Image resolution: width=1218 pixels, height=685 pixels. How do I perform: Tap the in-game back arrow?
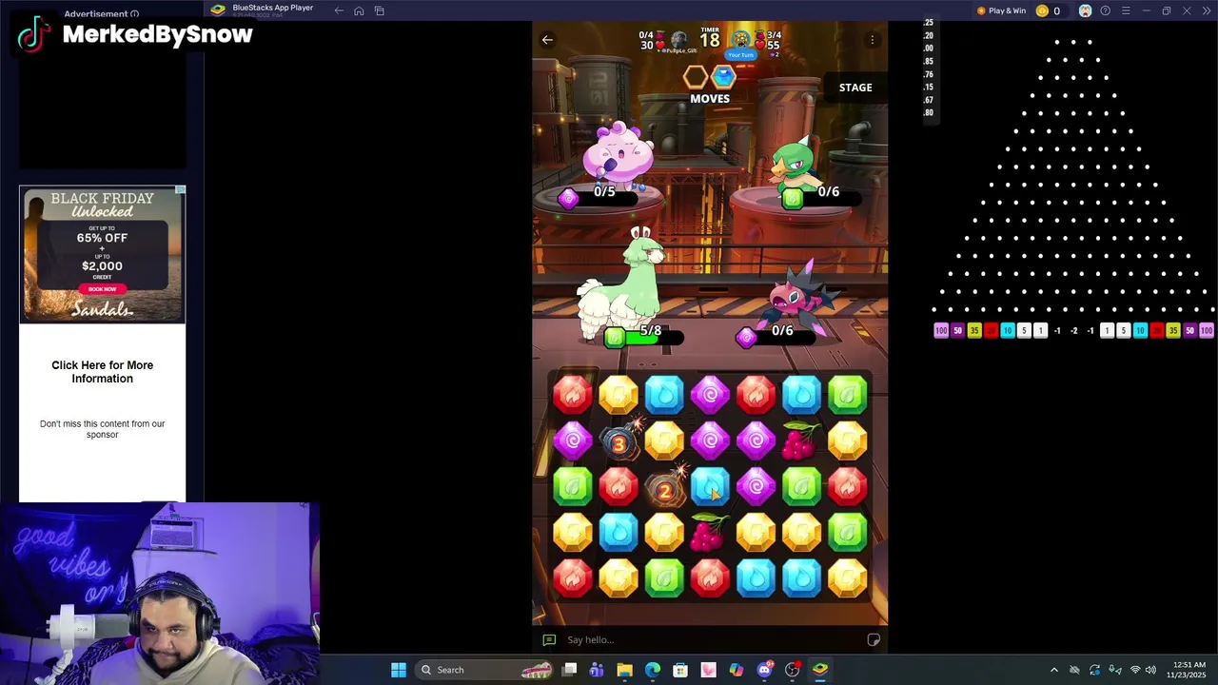click(547, 40)
